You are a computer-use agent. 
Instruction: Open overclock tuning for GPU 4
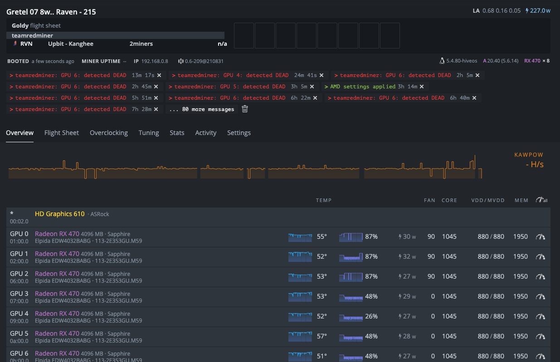(540, 316)
